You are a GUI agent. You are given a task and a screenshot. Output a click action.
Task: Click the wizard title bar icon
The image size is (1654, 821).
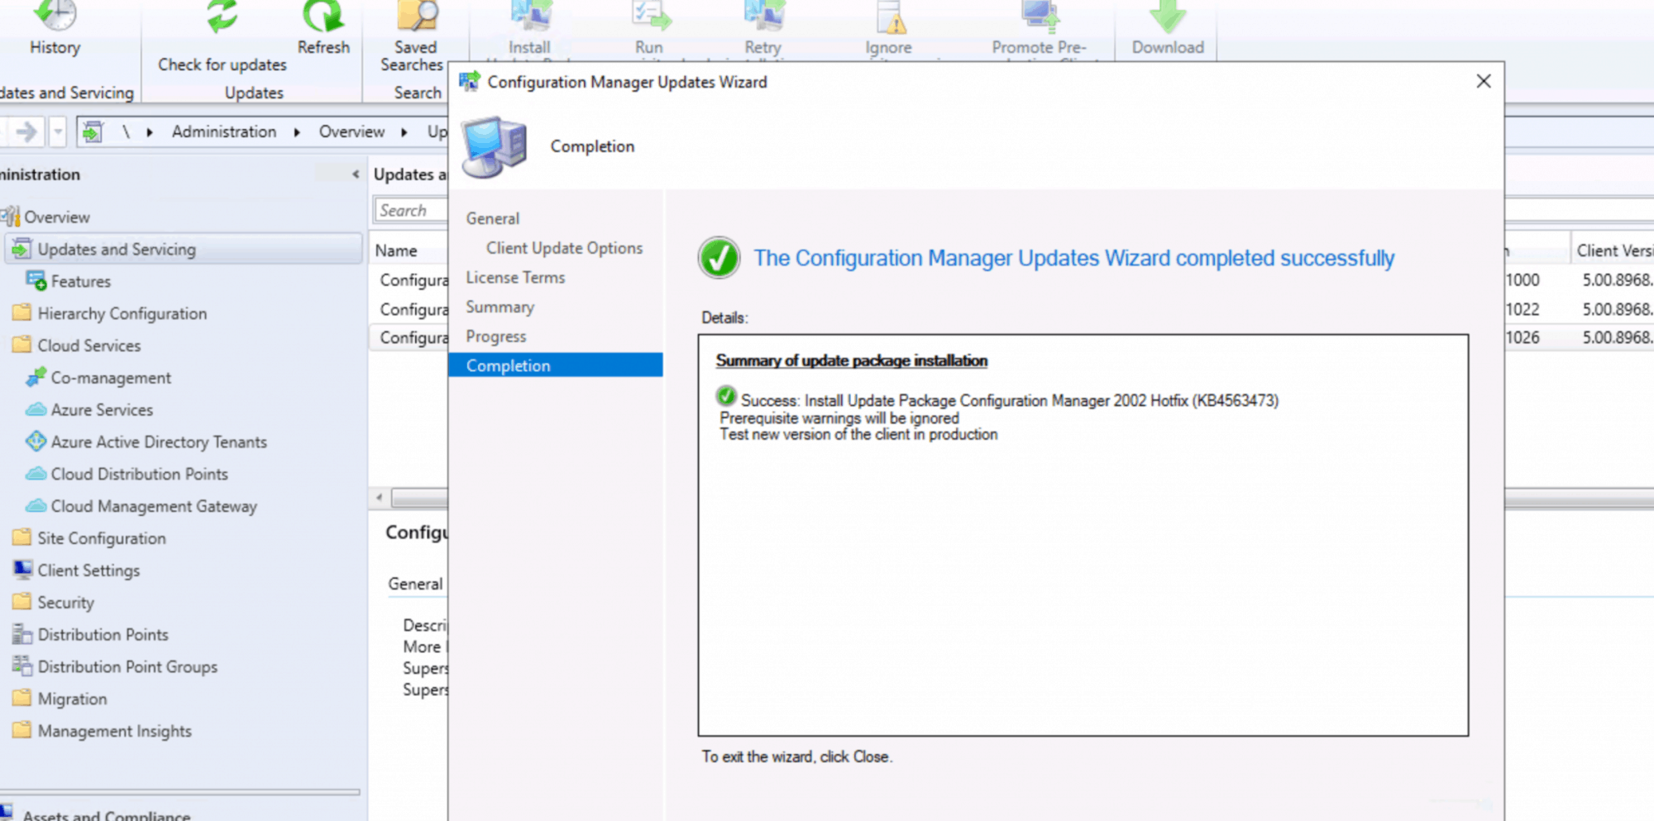point(470,82)
